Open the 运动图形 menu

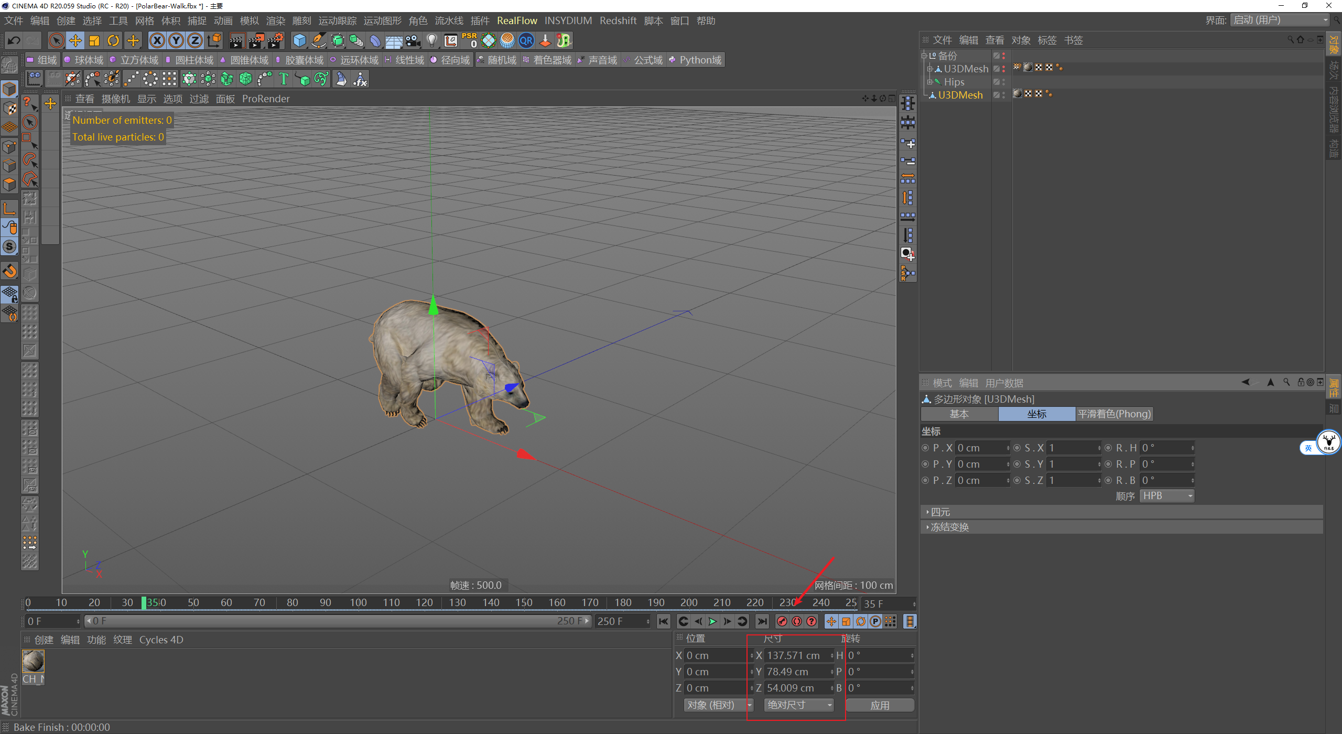point(382,20)
